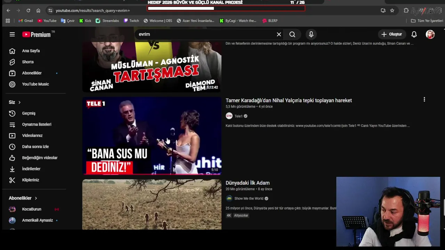This screenshot has height=250, width=445.
Task: Click '5,5 Mn görüntüleme' view count text
Action: tap(241, 107)
